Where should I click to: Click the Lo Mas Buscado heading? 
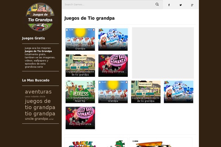[36, 80]
